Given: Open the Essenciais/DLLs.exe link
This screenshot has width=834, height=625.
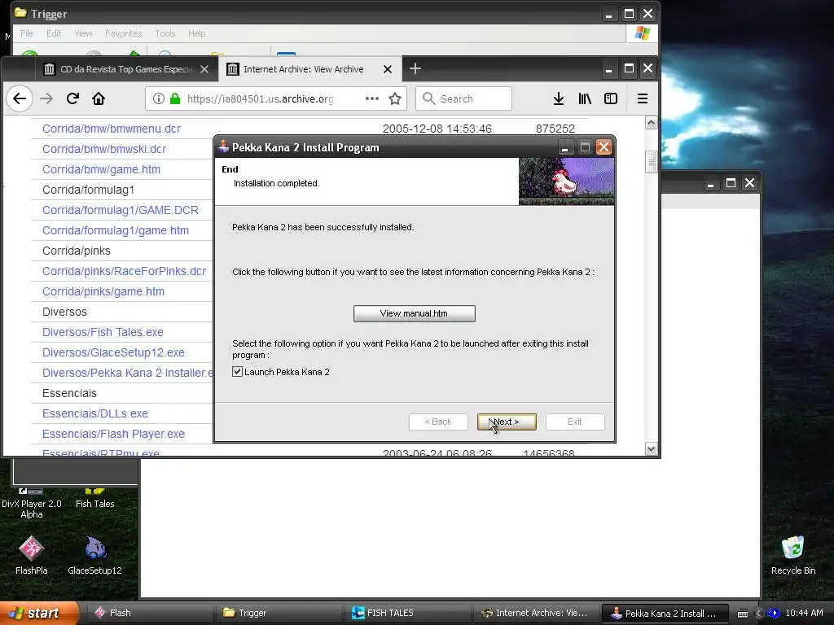Looking at the screenshot, I should tap(95, 414).
